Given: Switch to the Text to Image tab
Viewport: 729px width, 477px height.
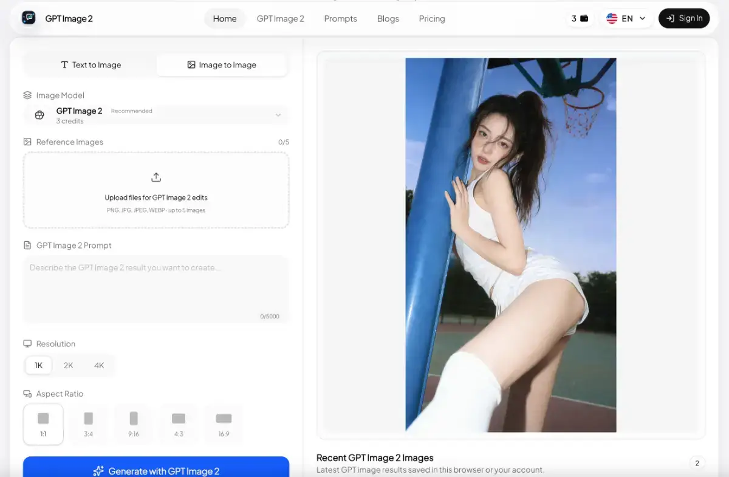Looking at the screenshot, I should pos(91,65).
